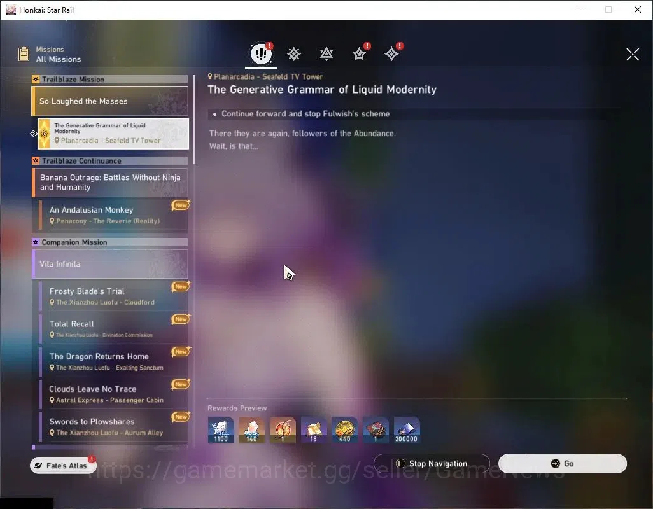Click the tracking diamond icon beside active mission
653x509 pixels.
point(34,134)
